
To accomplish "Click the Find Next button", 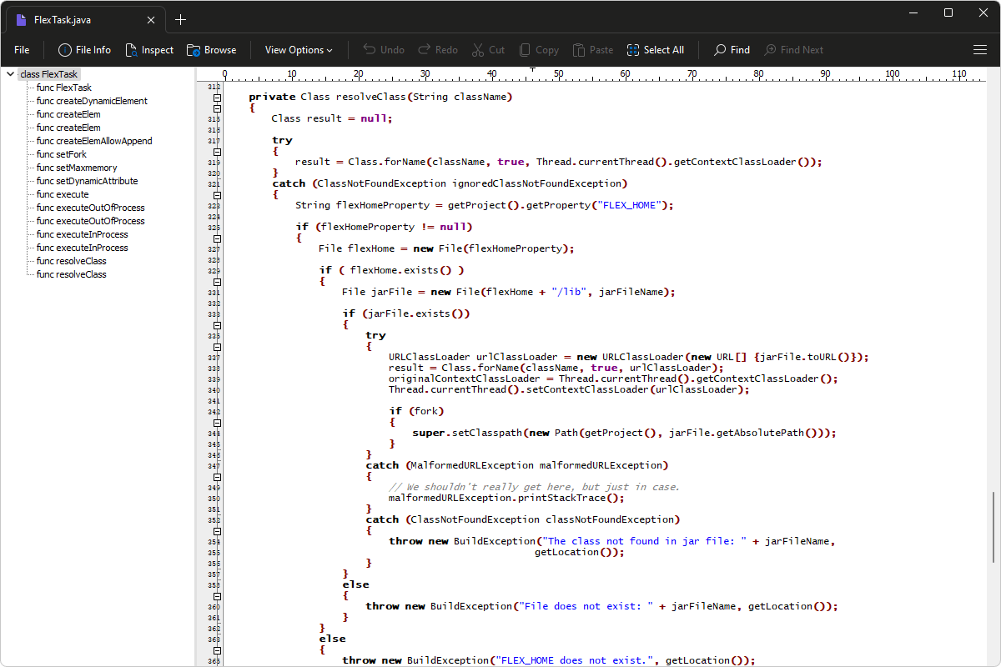I will pos(793,49).
